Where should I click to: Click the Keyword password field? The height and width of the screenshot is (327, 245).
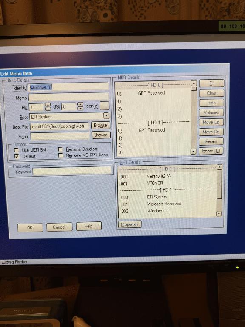[72, 171]
